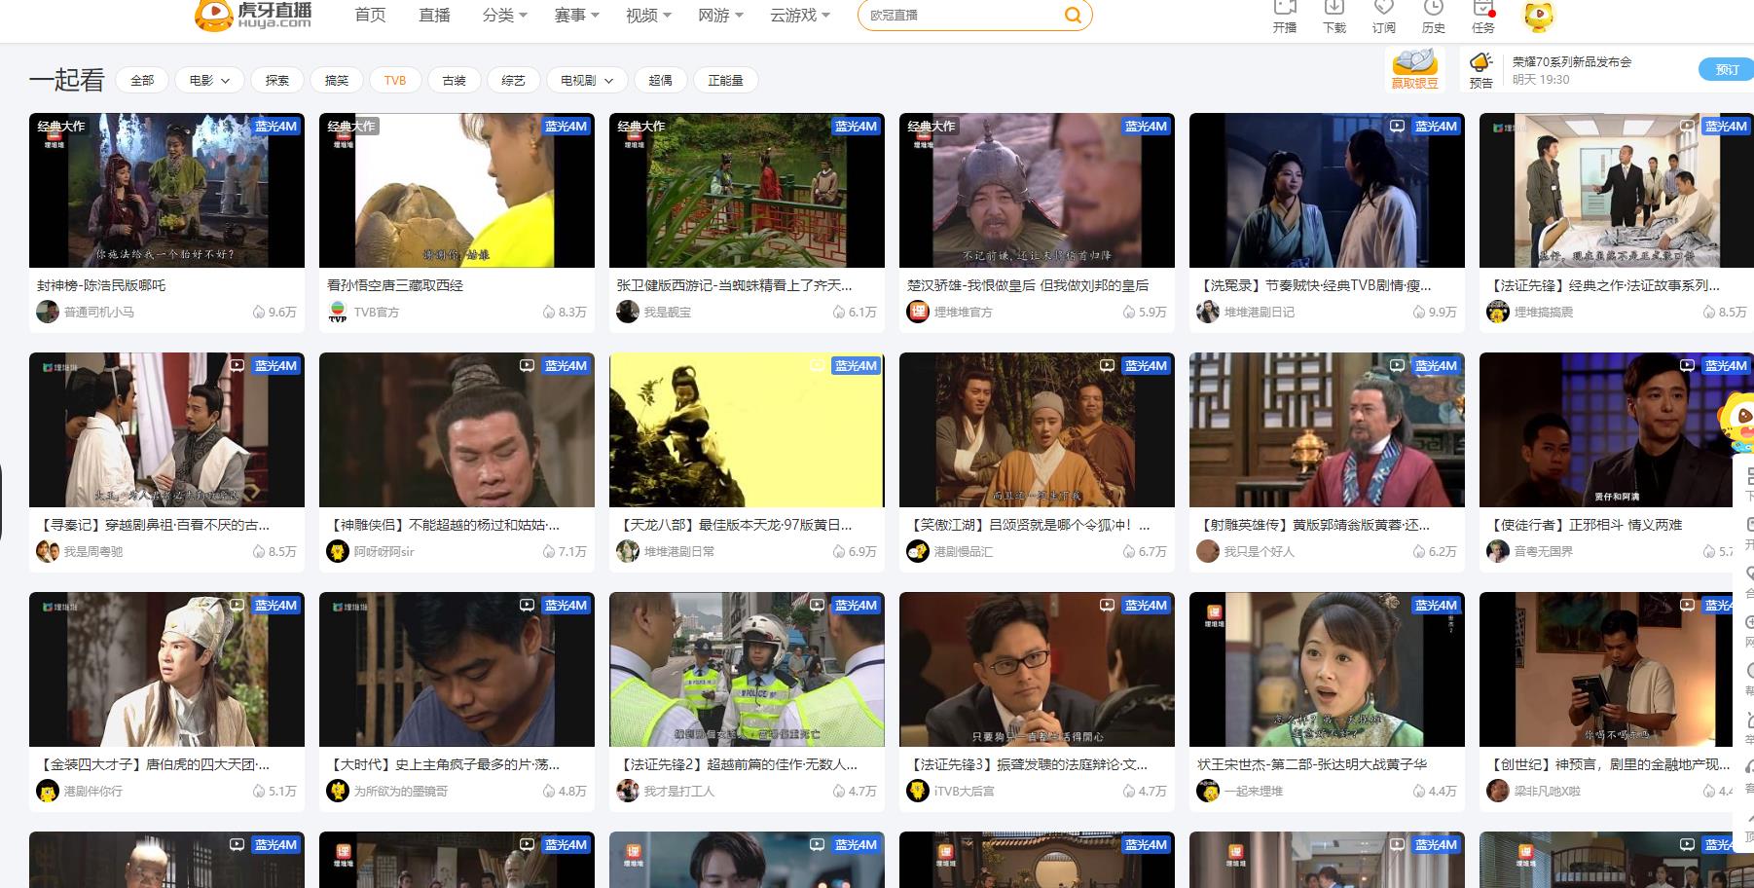Screen dimensions: 1754x888
Task: Click avatar of 堆堆港剧日记
Action: pyautogui.click(x=1208, y=312)
